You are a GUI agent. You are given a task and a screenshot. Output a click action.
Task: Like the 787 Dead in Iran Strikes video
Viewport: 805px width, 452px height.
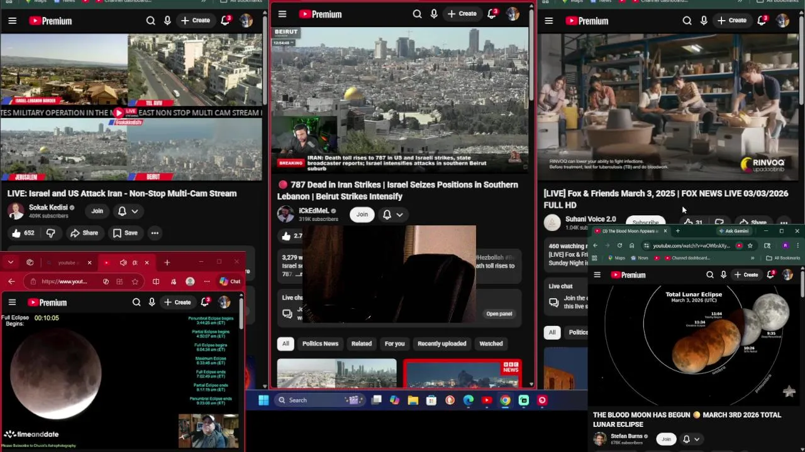(291, 236)
